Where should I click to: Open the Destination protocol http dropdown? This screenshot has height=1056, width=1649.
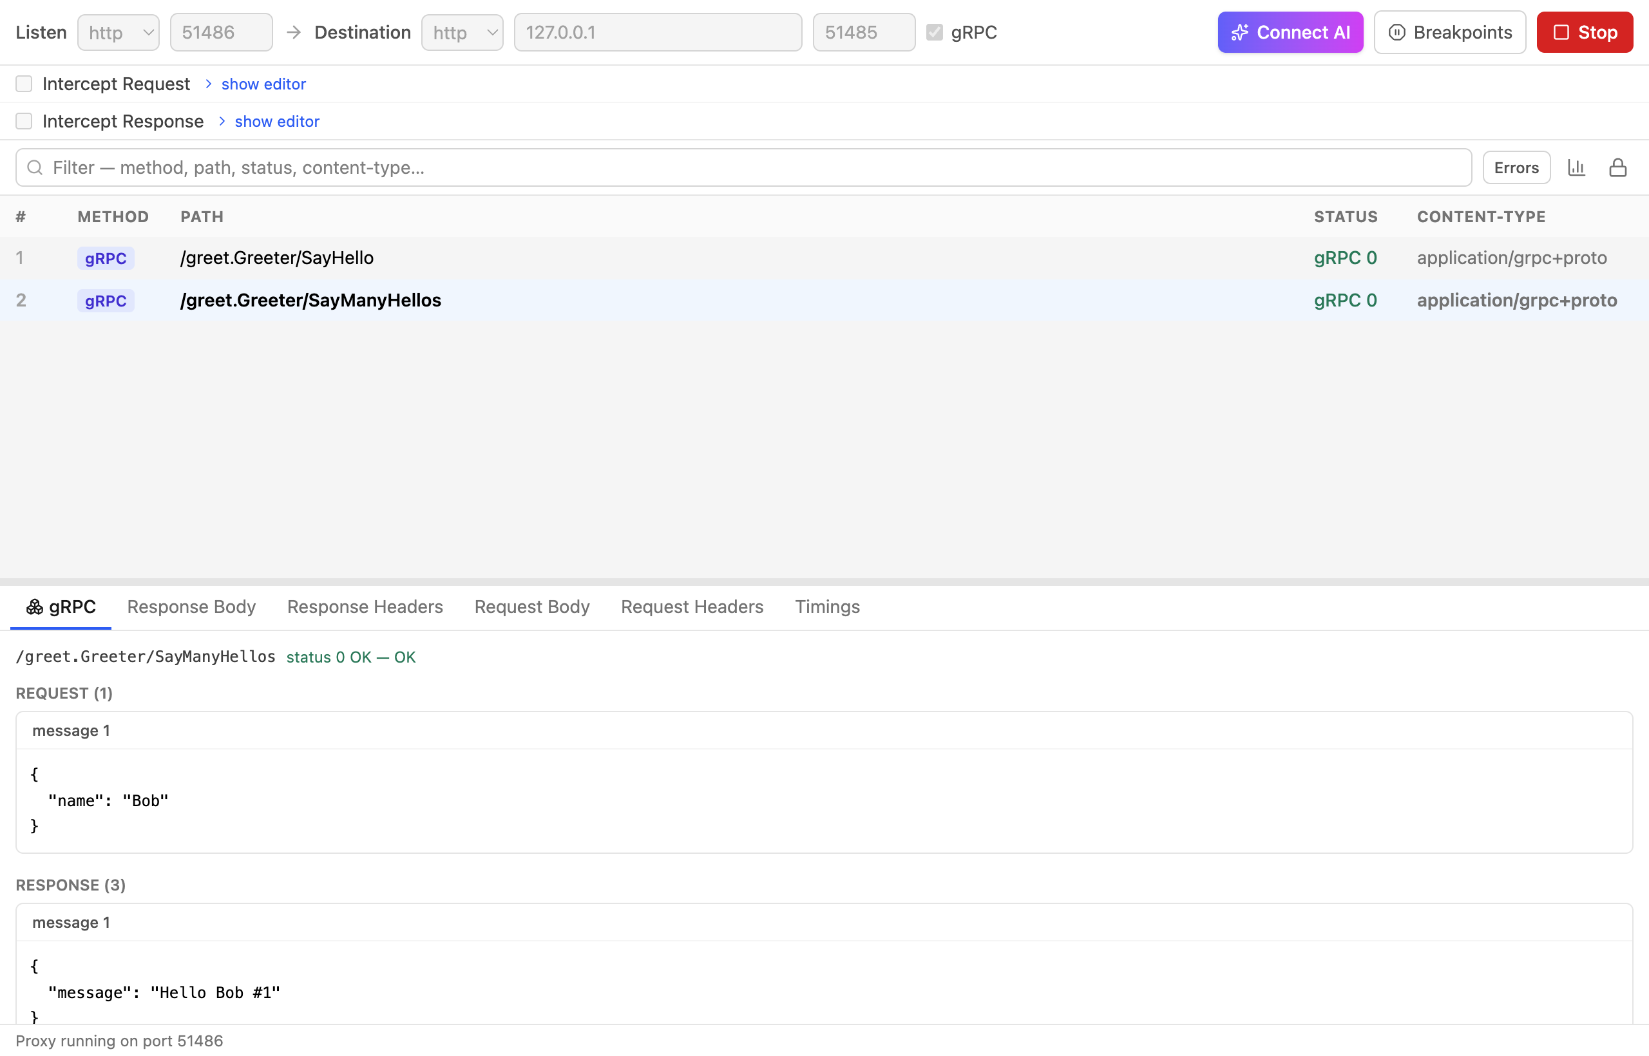(462, 32)
